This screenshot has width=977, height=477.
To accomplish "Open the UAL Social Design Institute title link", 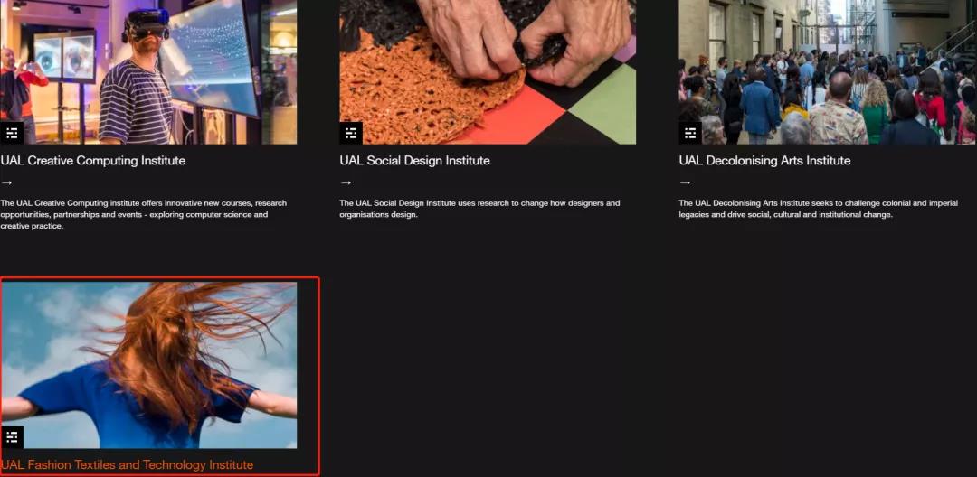I will 414,161.
